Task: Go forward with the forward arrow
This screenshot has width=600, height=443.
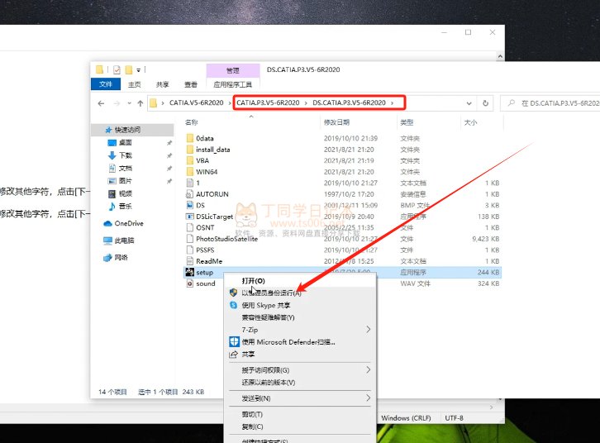Action: click(117, 103)
